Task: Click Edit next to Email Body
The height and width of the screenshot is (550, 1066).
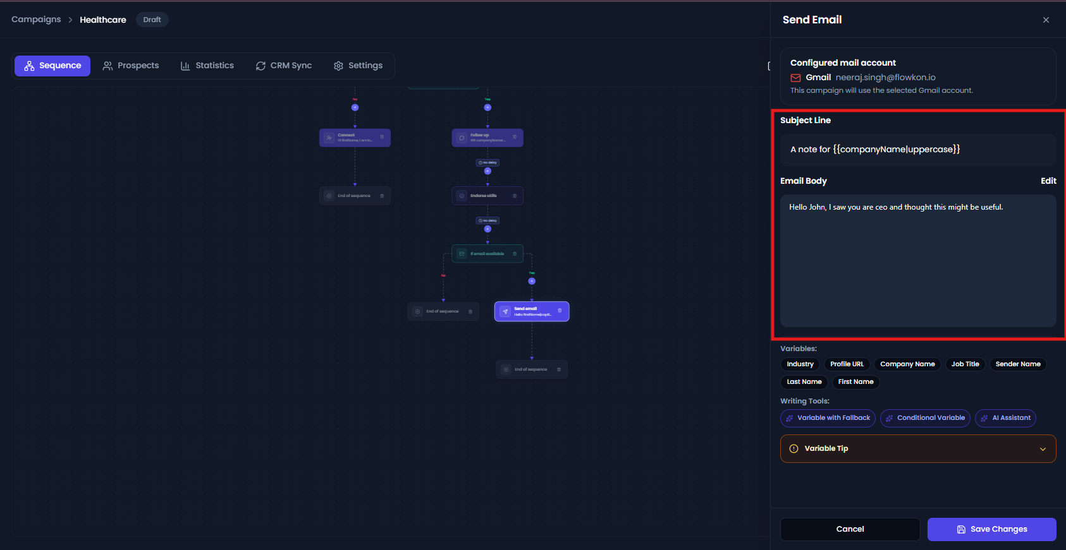Action: (1048, 181)
